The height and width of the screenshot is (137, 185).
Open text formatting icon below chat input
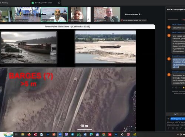coord(169,128)
